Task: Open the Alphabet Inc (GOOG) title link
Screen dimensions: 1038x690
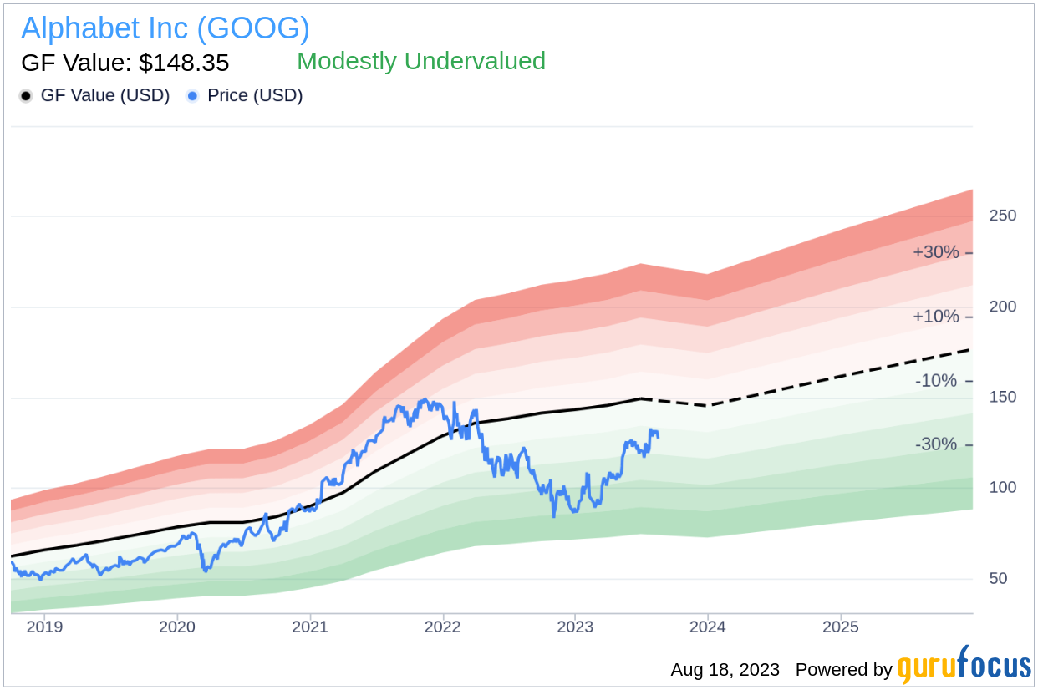Action: 165,28
